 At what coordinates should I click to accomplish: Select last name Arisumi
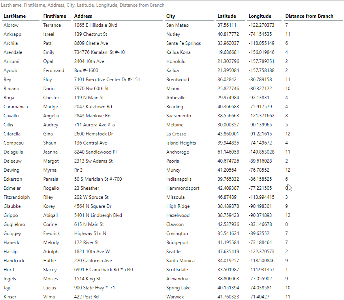11,61
